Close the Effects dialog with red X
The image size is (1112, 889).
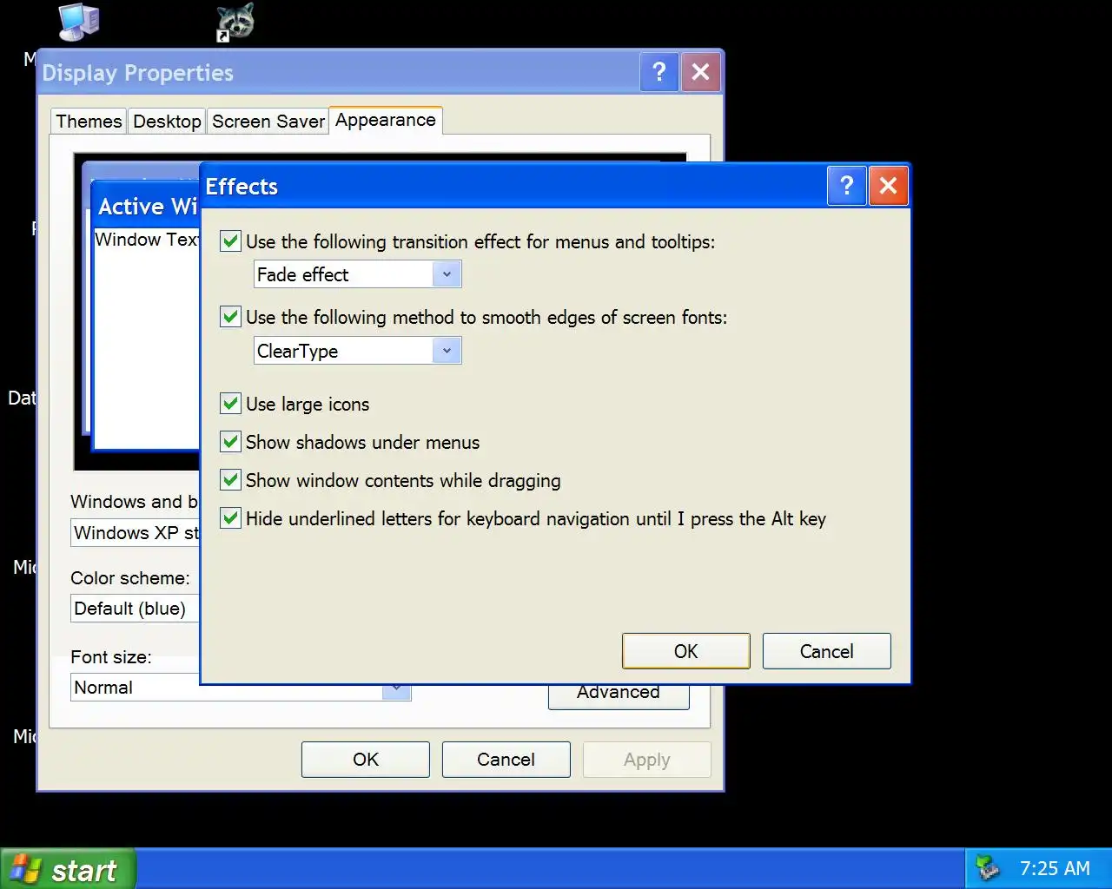[888, 186]
